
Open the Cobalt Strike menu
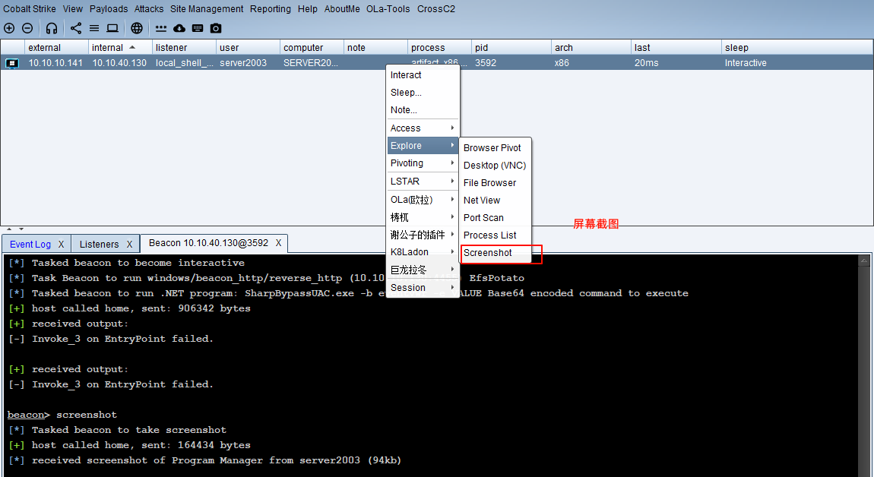(x=30, y=9)
